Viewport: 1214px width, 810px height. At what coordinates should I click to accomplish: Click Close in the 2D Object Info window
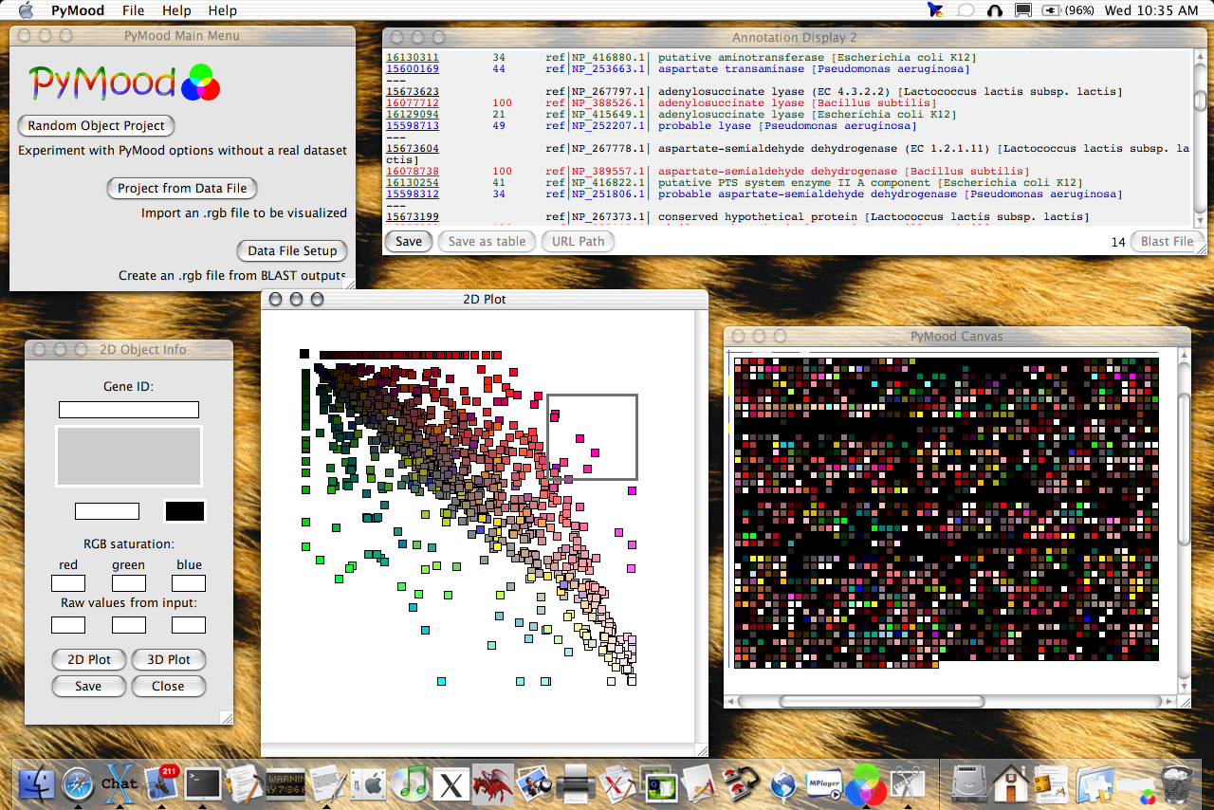(x=168, y=686)
